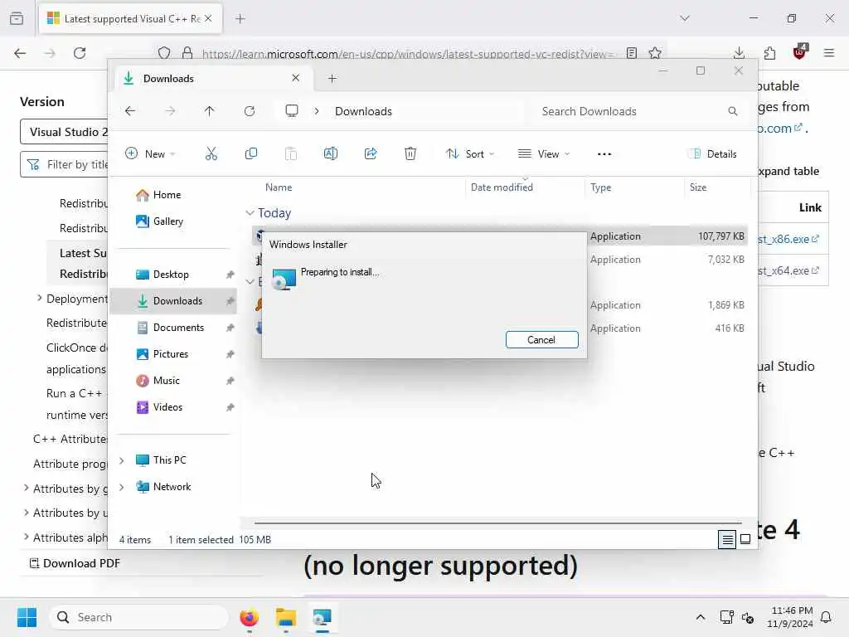Open Firefox extensions panel
Image resolution: width=849 pixels, height=637 pixels.
[x=769, y=53]
